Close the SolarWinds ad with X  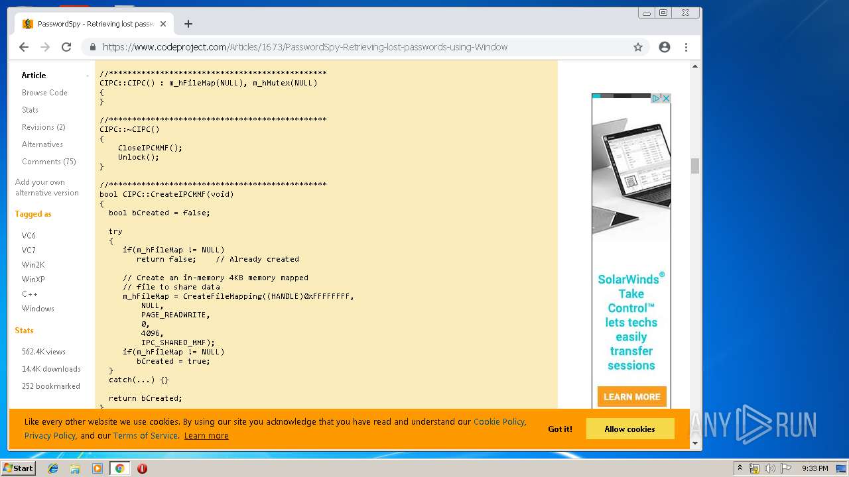click(667, 98)
